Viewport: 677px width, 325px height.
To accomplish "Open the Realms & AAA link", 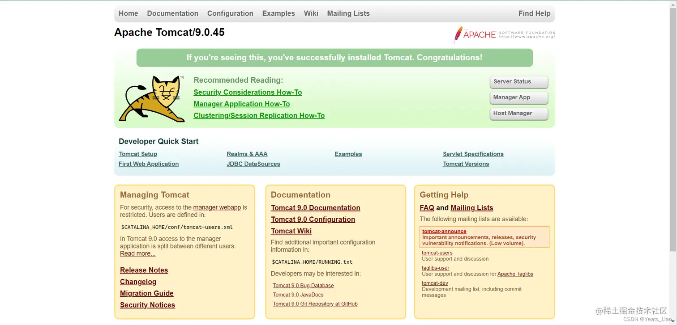I will click(x=247, y=154).
